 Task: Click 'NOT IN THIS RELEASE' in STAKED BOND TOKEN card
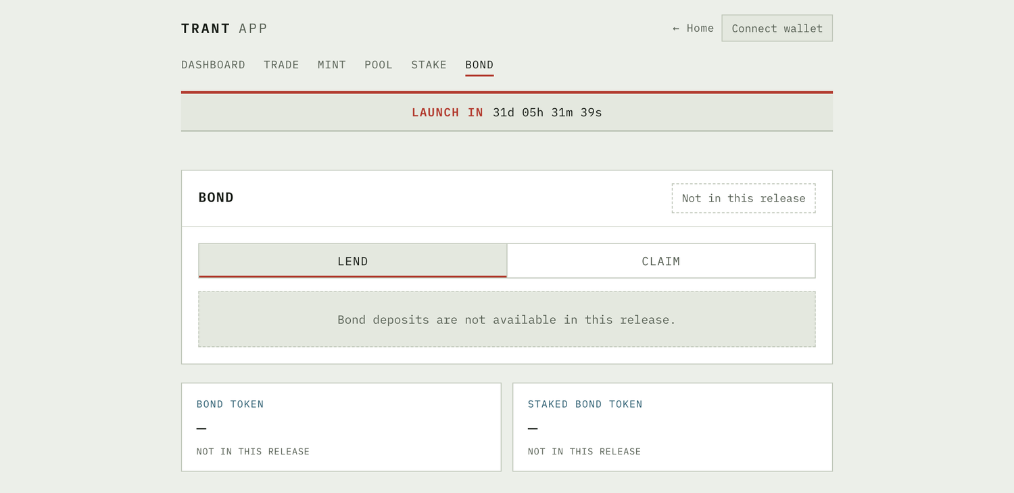pos(584,452)
